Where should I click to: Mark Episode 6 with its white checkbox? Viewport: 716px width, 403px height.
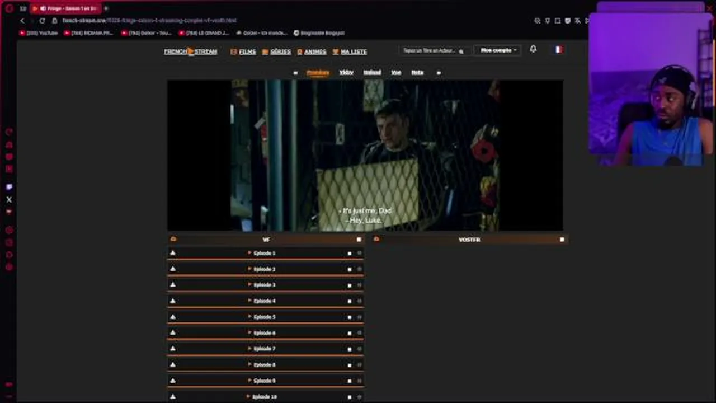pyautogui.click(x=350, y=333)
